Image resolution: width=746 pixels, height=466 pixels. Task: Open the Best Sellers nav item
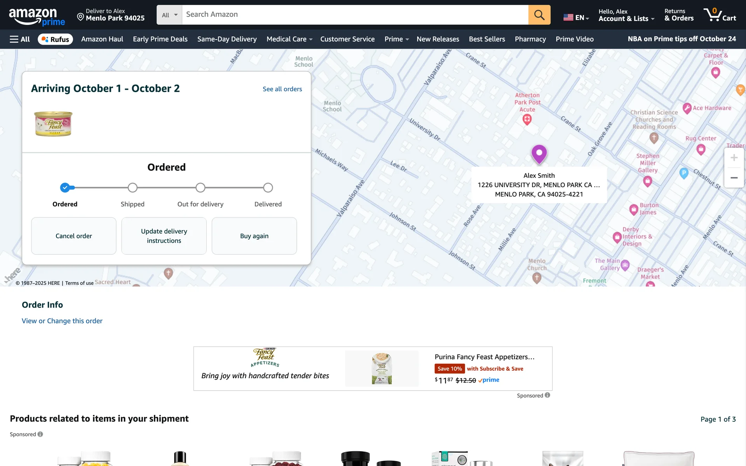pyautogui.click(x=486, y=39)
